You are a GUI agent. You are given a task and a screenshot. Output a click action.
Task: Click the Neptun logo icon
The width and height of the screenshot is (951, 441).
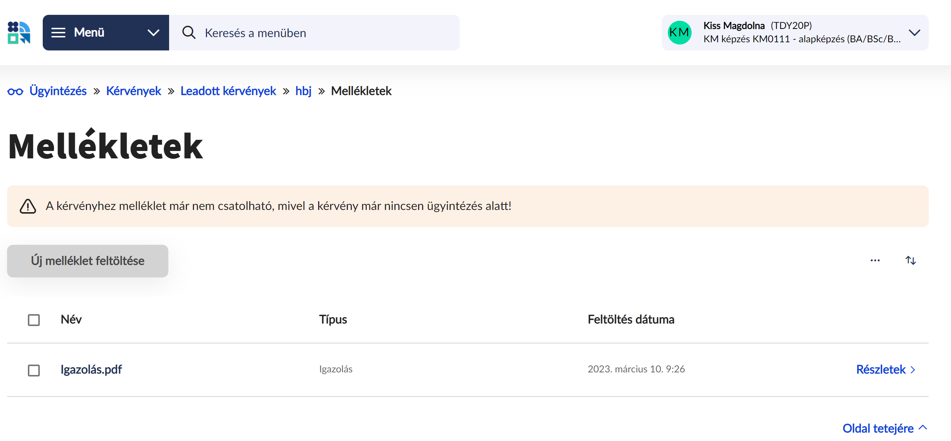(19, 33)
